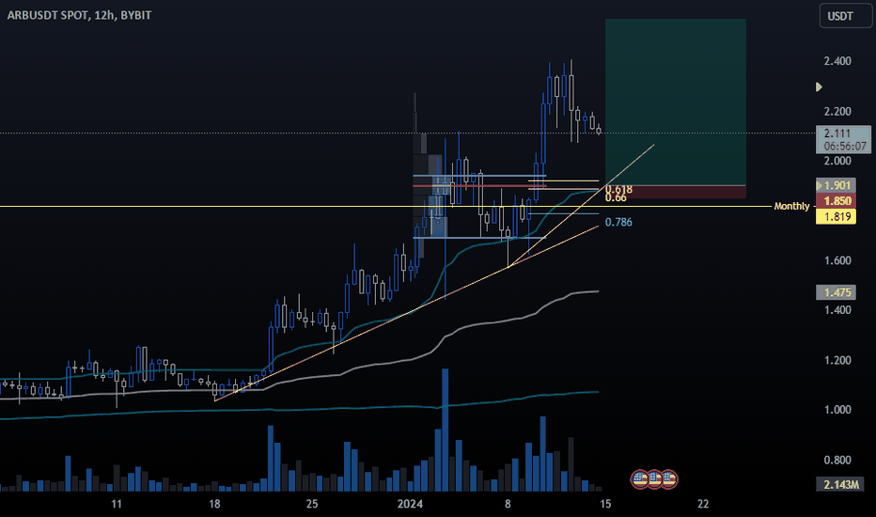Click the date label 11 on time axis

coord(117,504)
